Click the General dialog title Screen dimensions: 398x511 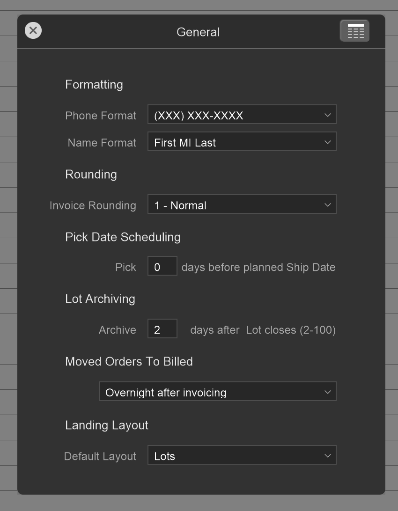(x=198, y=32)
